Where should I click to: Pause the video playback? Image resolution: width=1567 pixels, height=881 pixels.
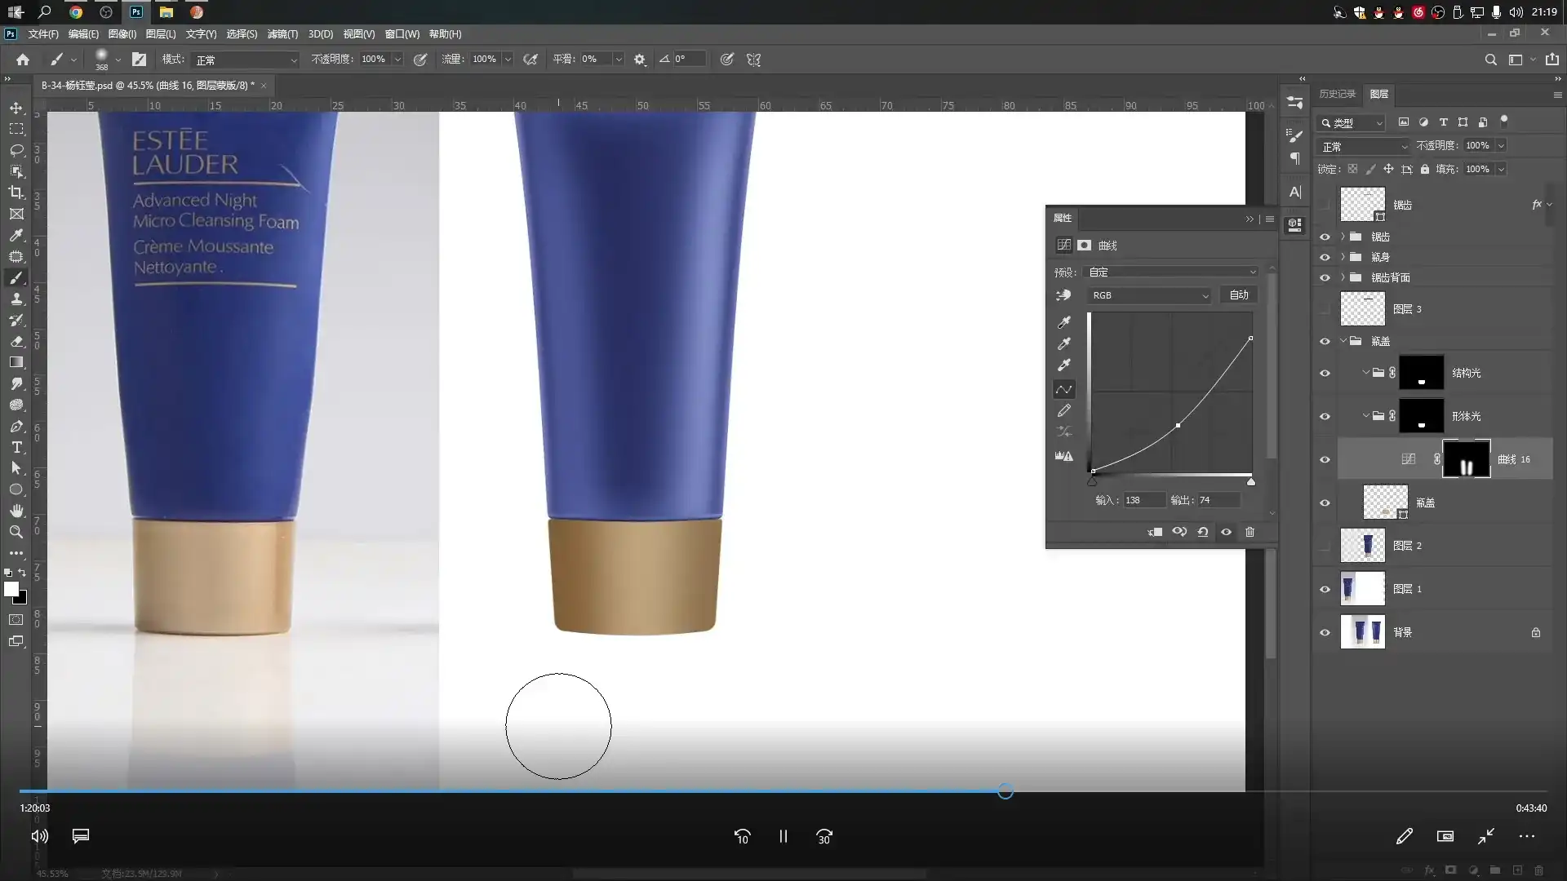point(783,836)
